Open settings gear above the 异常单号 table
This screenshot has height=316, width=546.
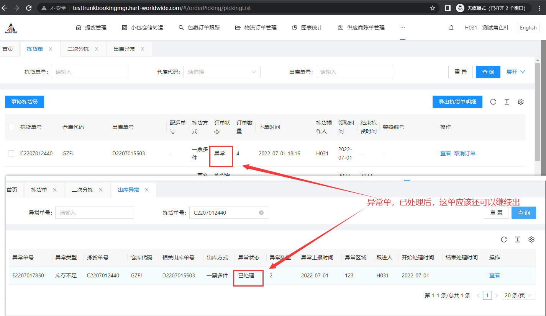point(531,239)
